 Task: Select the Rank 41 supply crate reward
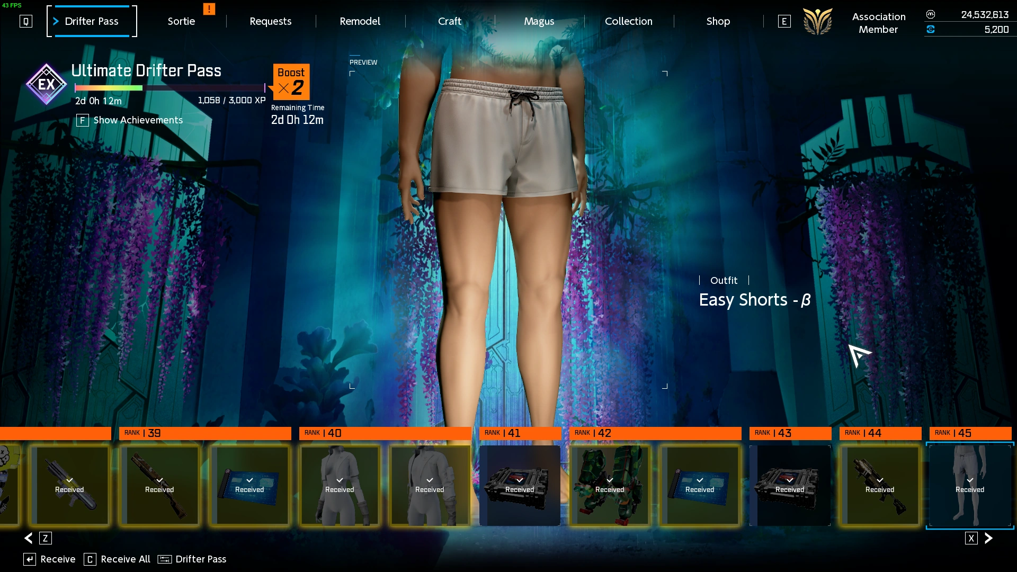pos(520,485)
